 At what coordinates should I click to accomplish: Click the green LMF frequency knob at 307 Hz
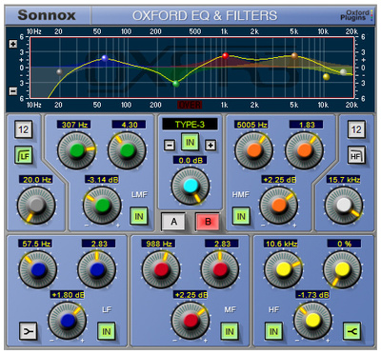click(76, 150)
